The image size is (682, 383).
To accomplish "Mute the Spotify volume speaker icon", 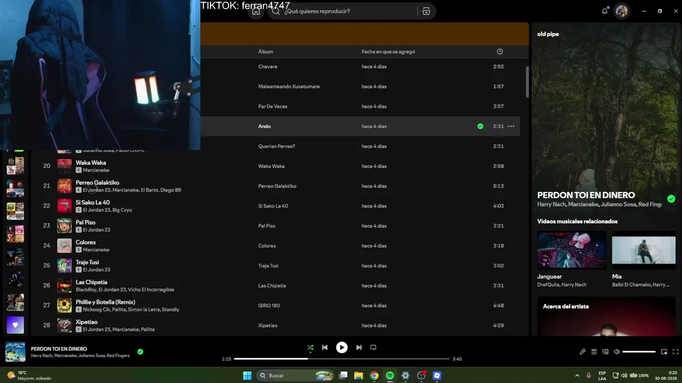I will tap(617, 352).
